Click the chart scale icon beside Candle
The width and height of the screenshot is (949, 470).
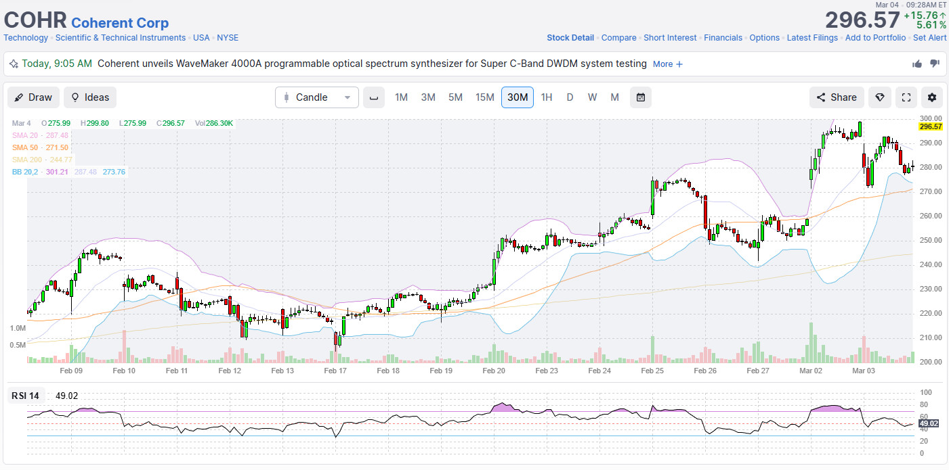pyautogui.click(x=374, y=97)
